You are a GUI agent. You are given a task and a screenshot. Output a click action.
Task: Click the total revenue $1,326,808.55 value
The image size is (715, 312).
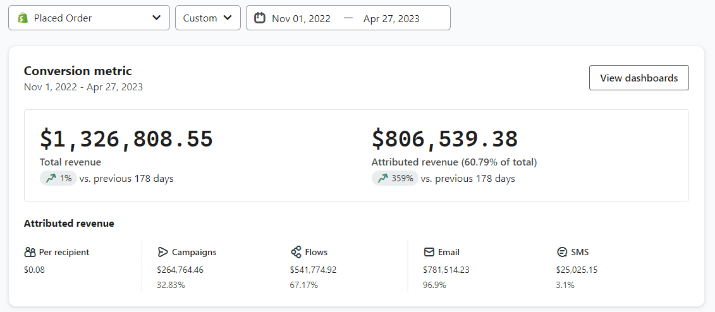pos(126,139)
